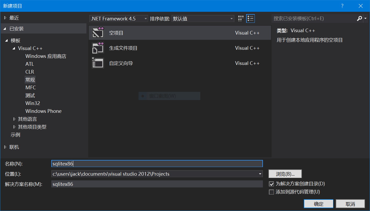
Task: Switch to small icons view
Action: (x=241, y=19)
